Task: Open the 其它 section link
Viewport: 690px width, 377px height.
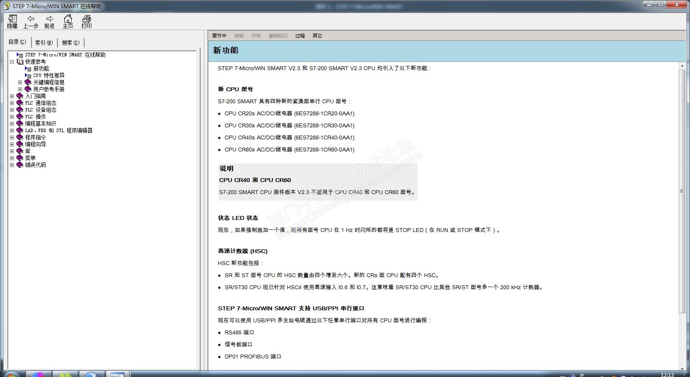Action: pyautogui.click(x=317, y=36)
